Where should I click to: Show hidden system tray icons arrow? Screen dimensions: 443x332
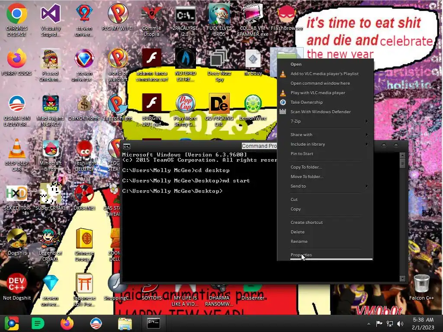pos(369,324)
